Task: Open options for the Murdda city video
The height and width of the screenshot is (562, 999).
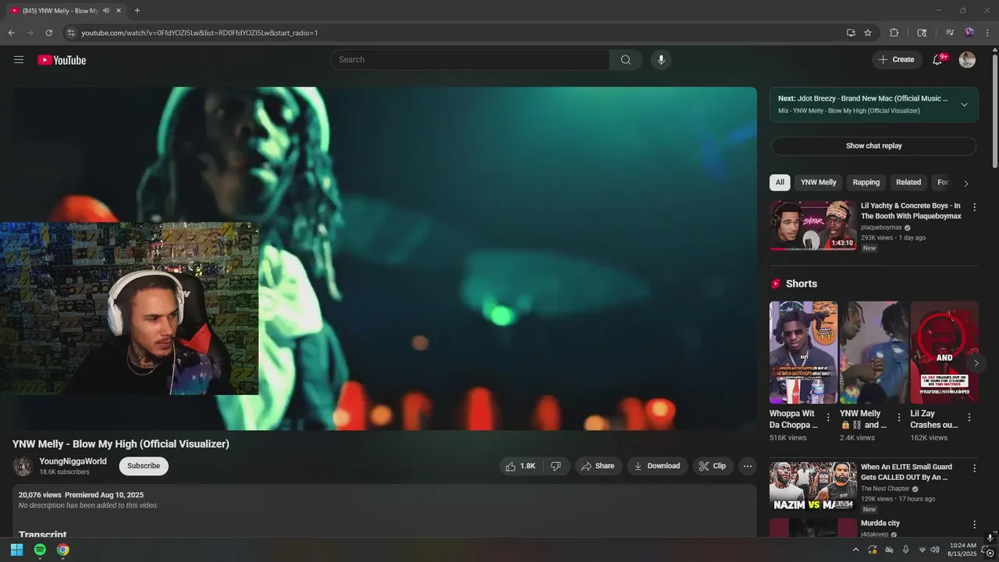Action: (x=974, y=525)
